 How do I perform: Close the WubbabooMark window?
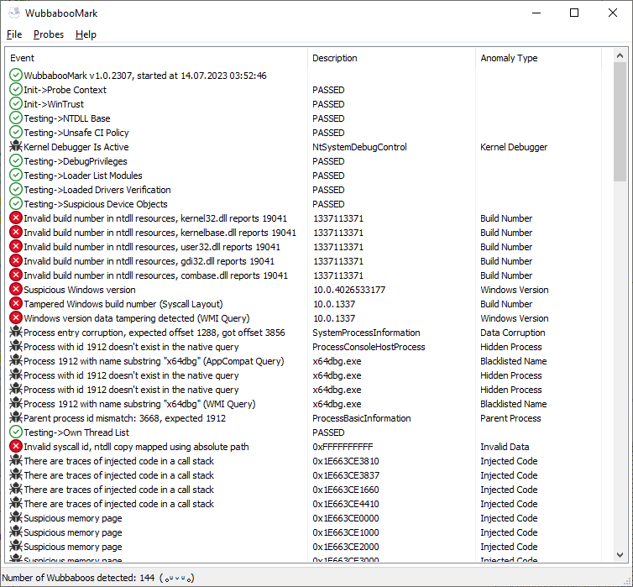[x=612, y=13]
